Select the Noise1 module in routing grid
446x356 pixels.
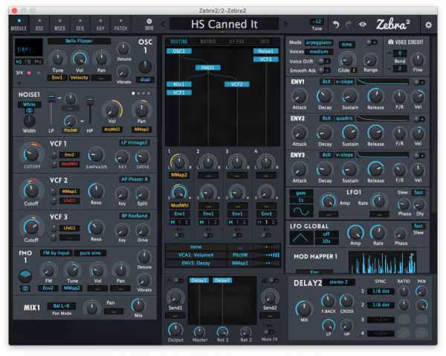click(x=266, y=51)
